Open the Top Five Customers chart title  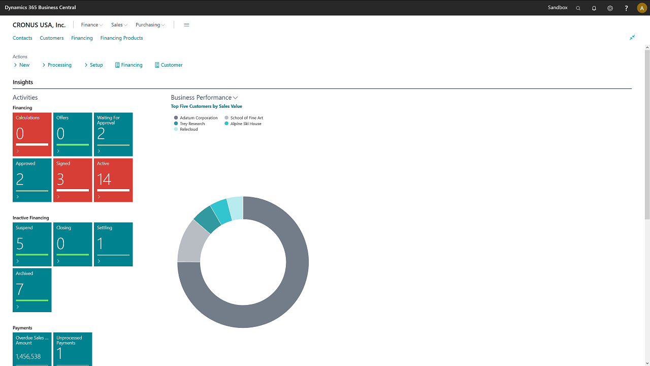point(207,106)
